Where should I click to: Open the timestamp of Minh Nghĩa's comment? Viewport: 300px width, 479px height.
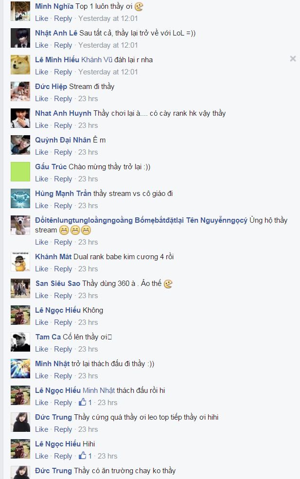point(108,18)
